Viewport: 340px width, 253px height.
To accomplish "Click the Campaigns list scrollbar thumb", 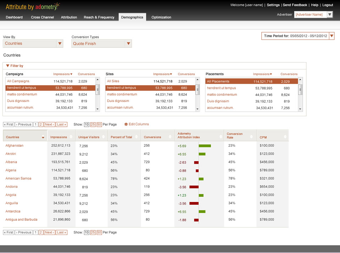I will click(98, 90).
